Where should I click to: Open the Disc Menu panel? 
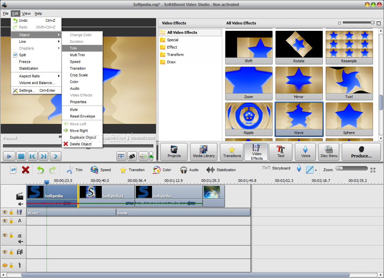tap(329, 152)
